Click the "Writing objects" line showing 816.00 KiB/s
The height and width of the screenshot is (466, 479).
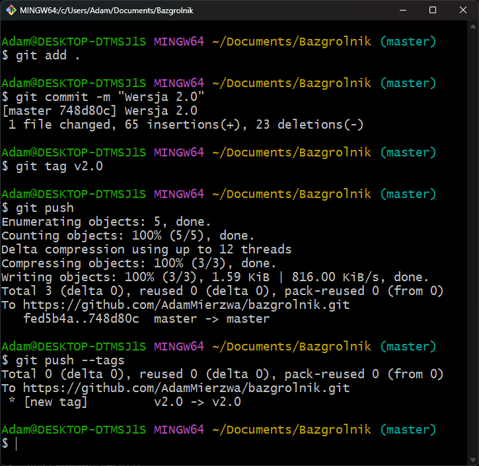(x=215, y=277)
